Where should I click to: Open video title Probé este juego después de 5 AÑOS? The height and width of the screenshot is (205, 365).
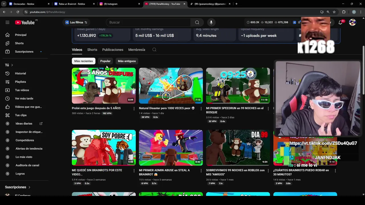point(96,108)
